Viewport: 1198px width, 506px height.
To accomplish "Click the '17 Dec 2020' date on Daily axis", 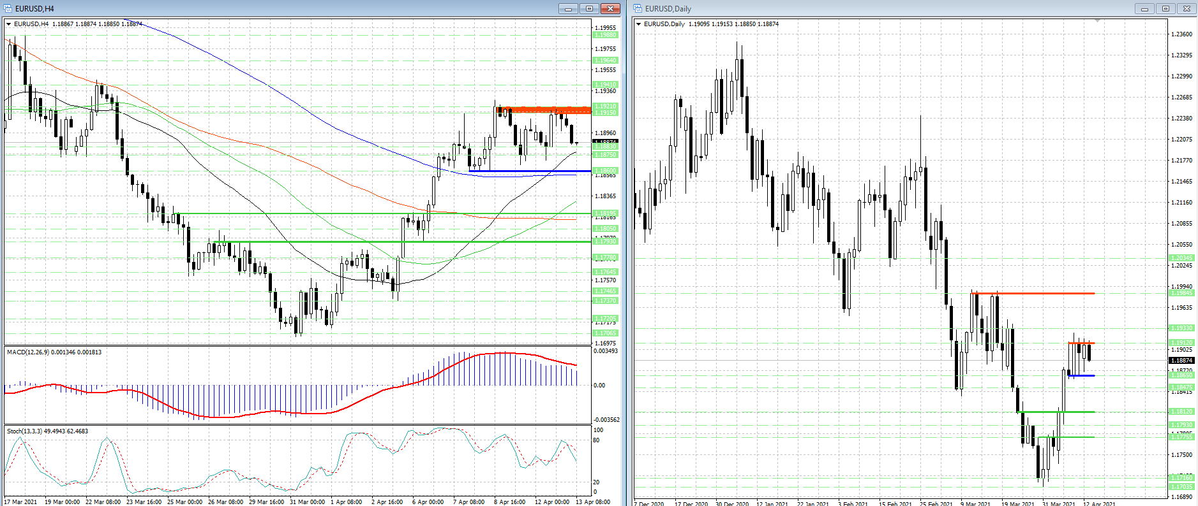I will click(x=691, y=503).
